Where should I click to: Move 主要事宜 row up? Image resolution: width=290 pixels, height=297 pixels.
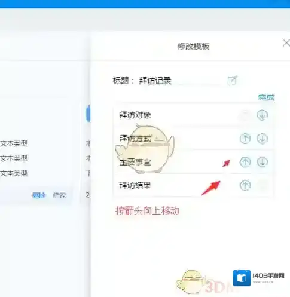[245, 162]
